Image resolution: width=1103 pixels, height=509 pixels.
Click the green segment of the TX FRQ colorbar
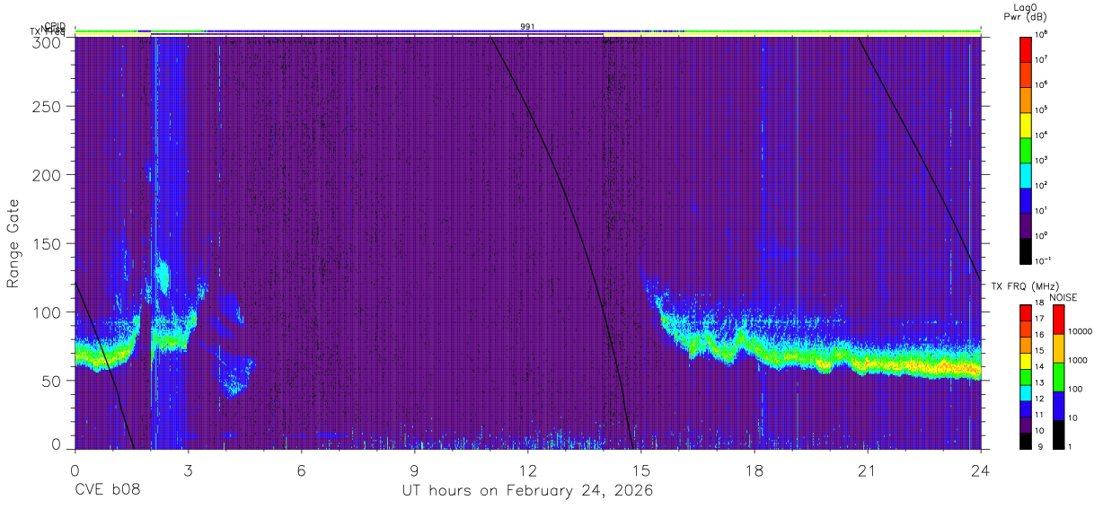click(x=1026, y=377)
